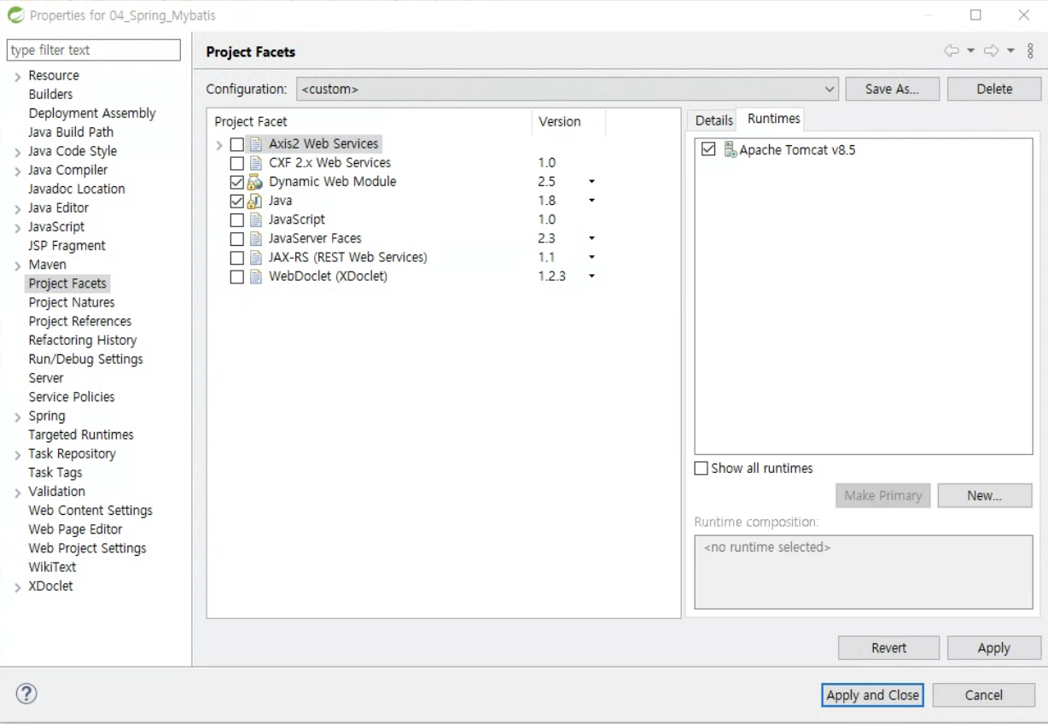The width and height of the screenshot is (1048, 724).
Task: Switch to the Details tab
Action: (x=713, y=120)
